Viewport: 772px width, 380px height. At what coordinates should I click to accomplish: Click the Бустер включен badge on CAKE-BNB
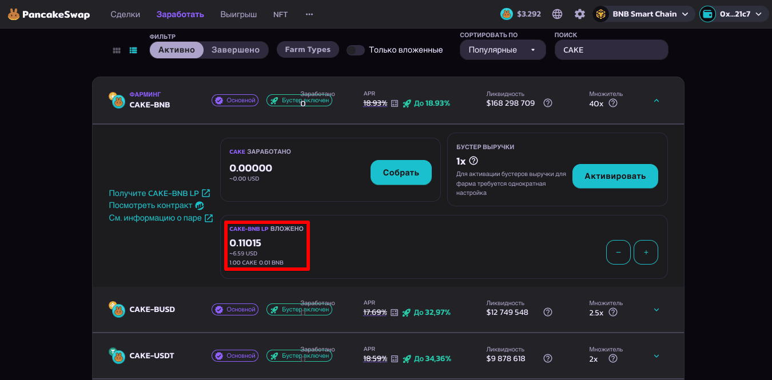click(299, 101)
